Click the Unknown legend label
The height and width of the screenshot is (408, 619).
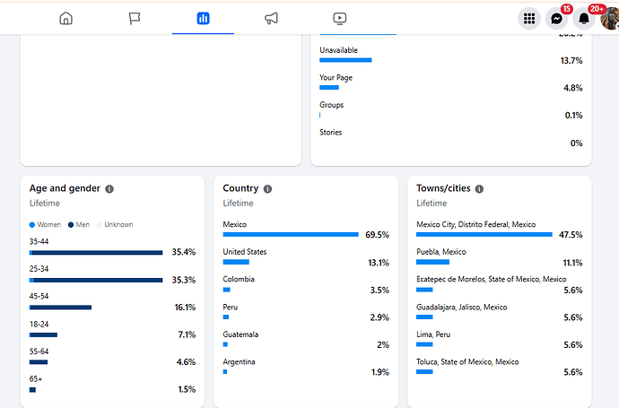[x=118, y=224]
